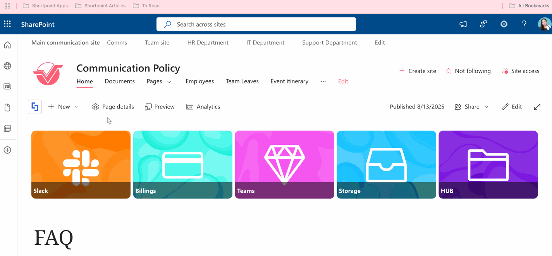This screenshot has width=552, height=256.
Task: Click the FAQ heading
Action: click(53, 237)
